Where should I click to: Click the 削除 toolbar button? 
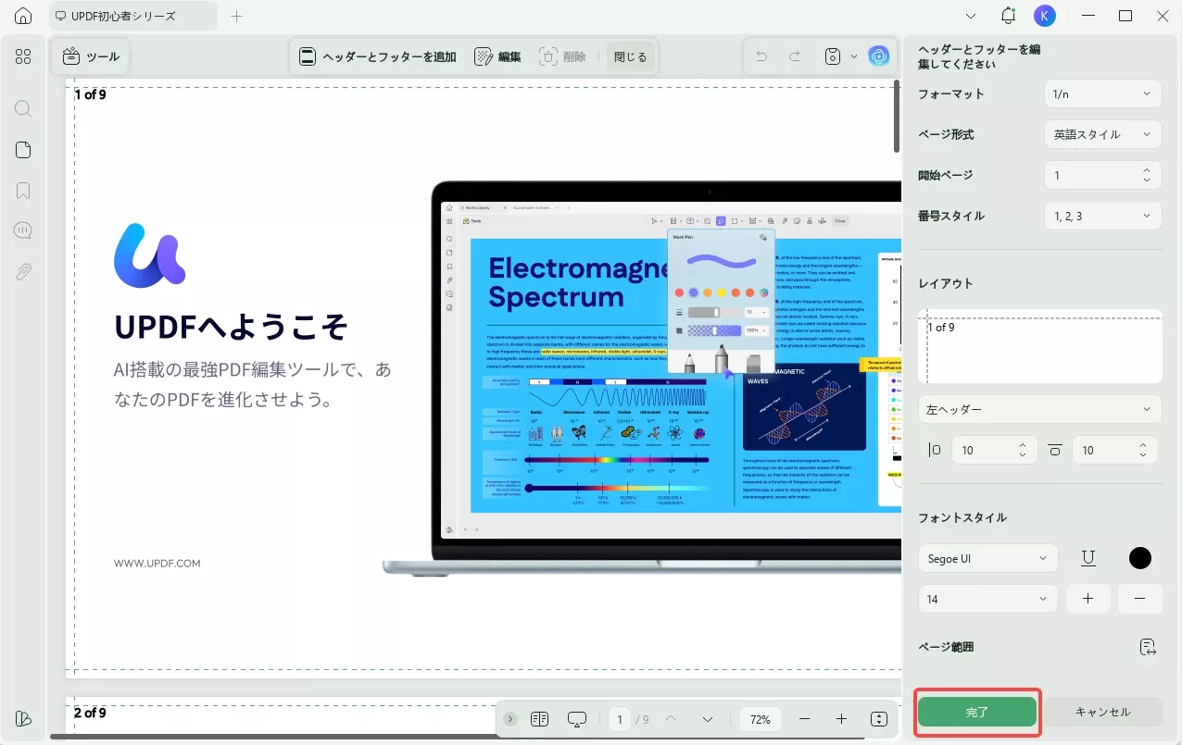coord(562,56)
